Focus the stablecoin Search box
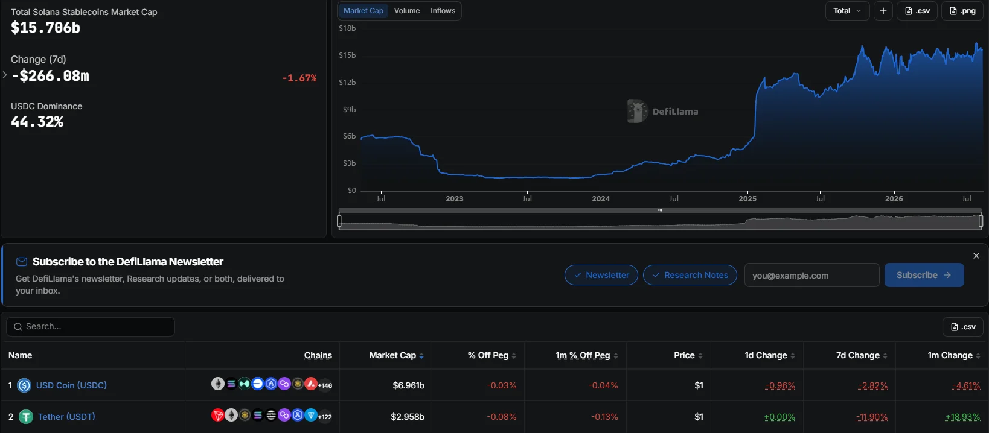 pos(91,327)
